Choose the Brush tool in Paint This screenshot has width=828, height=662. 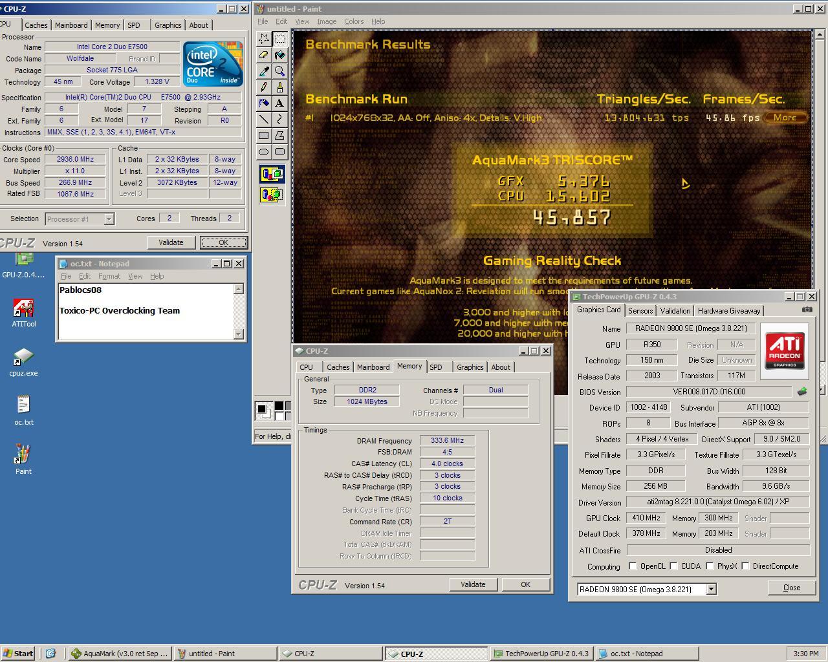pyautogui.click(x=280, y=87)
